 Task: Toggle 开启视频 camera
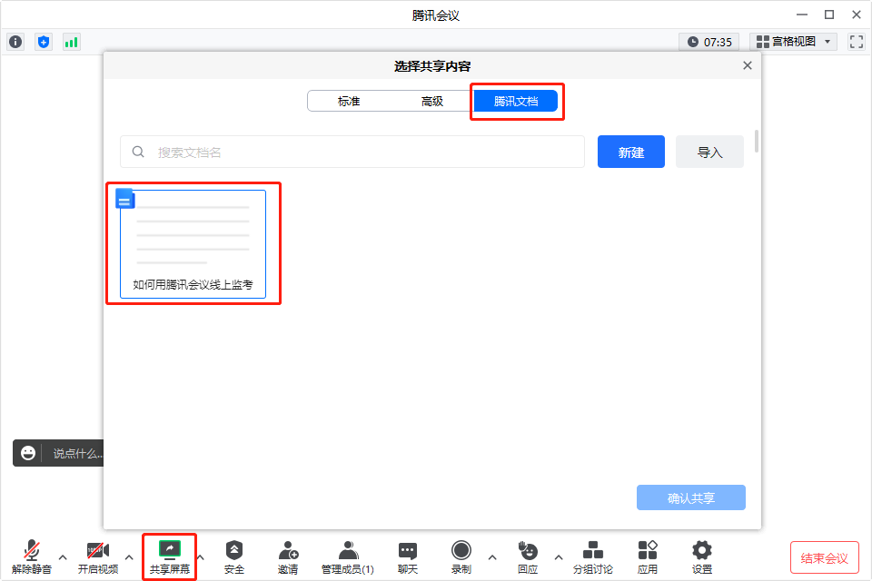98,557
